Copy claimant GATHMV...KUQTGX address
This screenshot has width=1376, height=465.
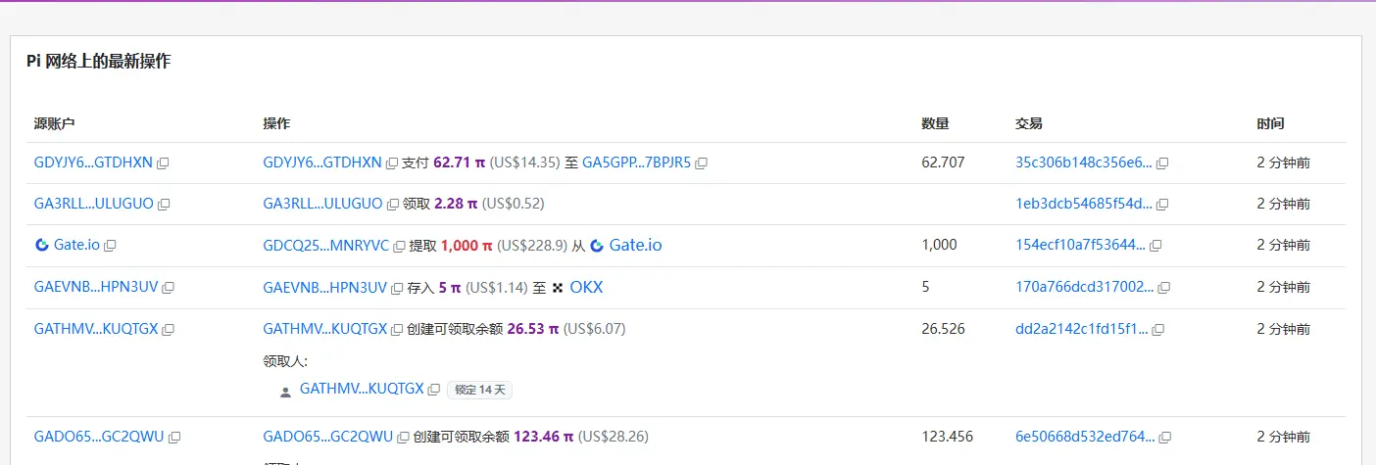pos(434,390)
